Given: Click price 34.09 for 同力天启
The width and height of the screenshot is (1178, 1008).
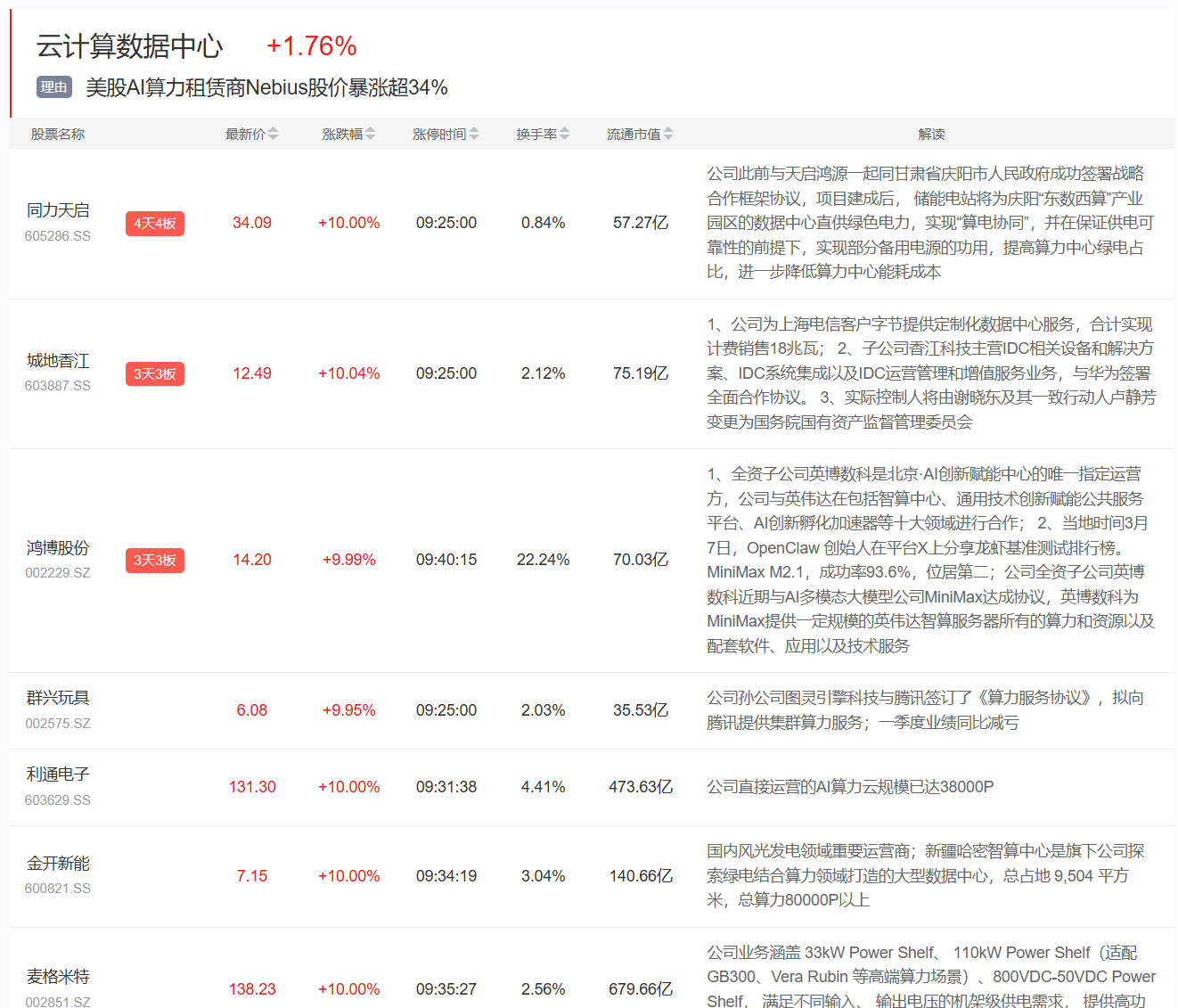Looking at the screenshot, I should [x=252, y=223].
